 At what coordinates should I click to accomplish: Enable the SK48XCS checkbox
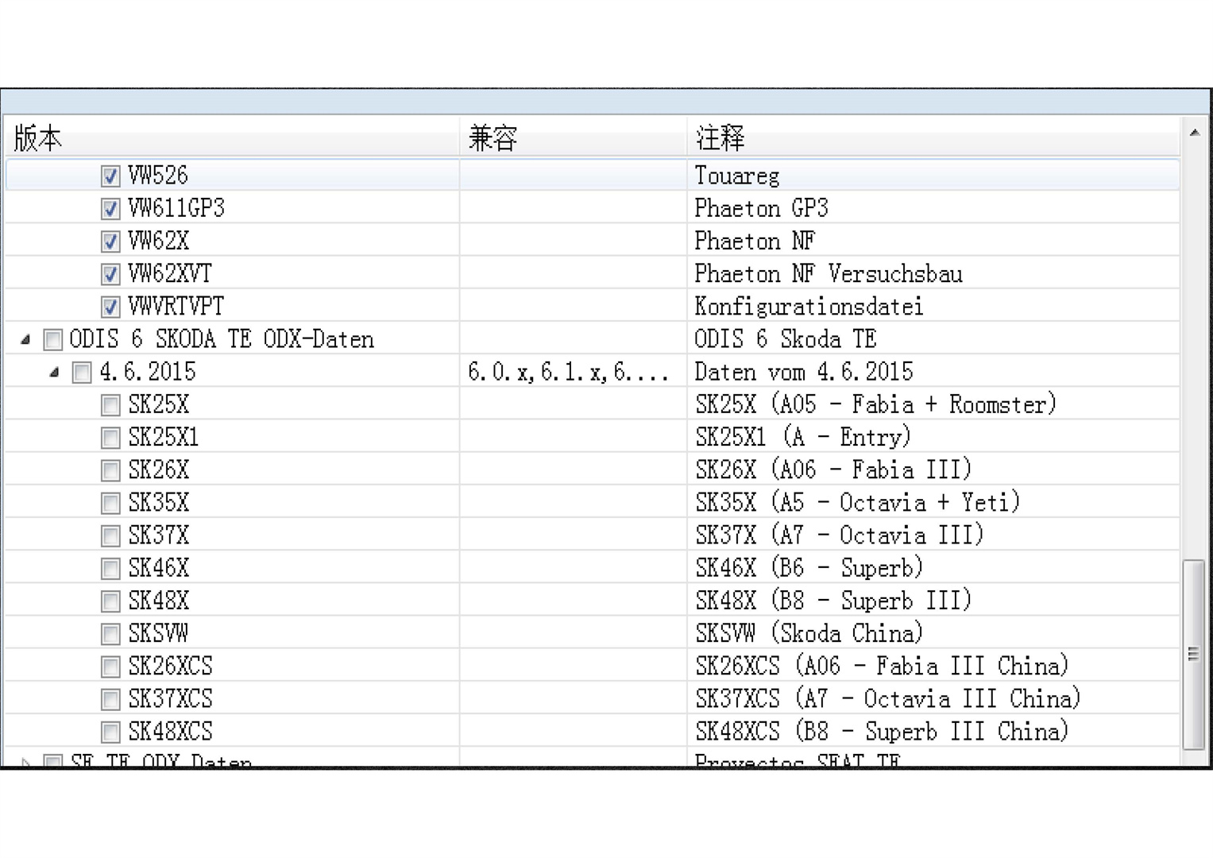110,732
